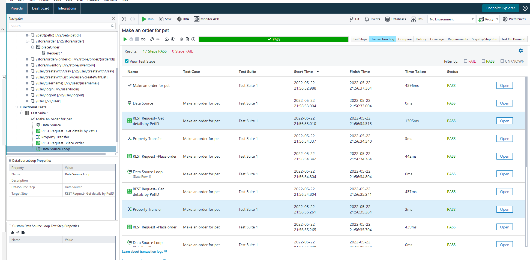Viewport: 530px width, 260px height.
Task: Click the grayed-out debug bug icon
Action: (x=131, y=39)
